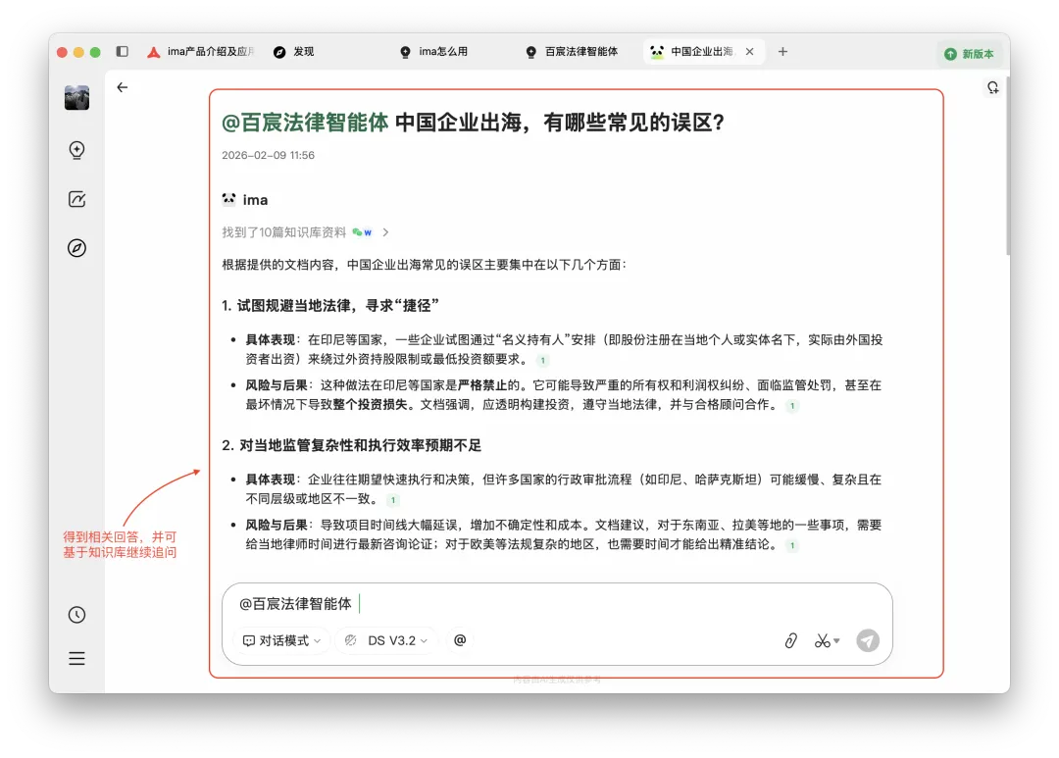The height and width of the screenshot is (758, 1059).
Task: Click the timestamp 2026-02-09 11:56
Action: (x=268, y=155)
